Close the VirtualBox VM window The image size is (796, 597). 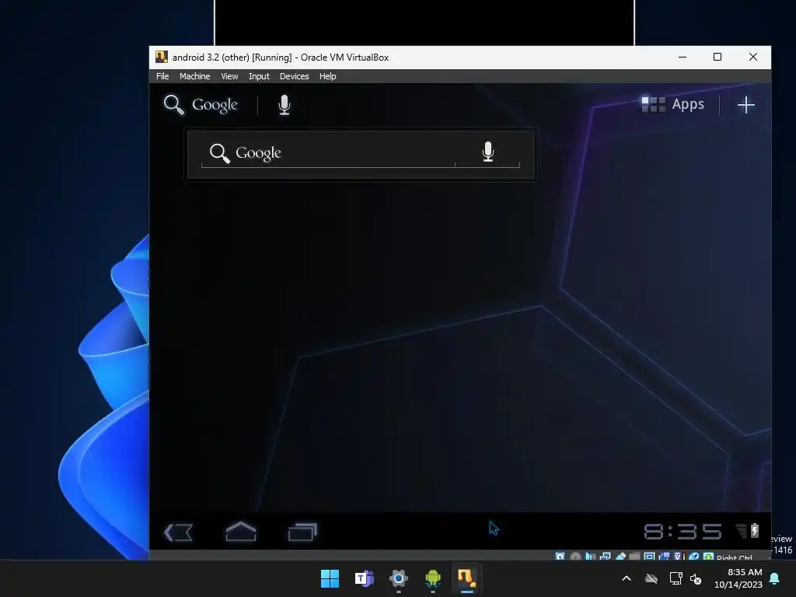point(752,57)
